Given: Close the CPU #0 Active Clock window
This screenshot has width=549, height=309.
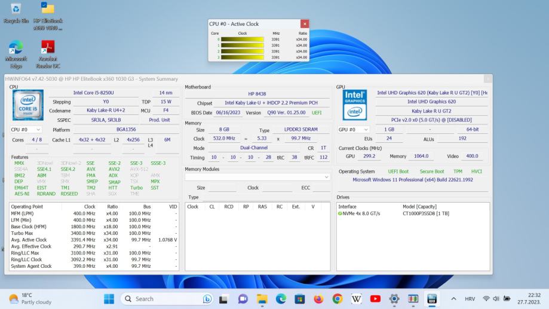Looking at the screenshot, I should click(x=304, y=24).
